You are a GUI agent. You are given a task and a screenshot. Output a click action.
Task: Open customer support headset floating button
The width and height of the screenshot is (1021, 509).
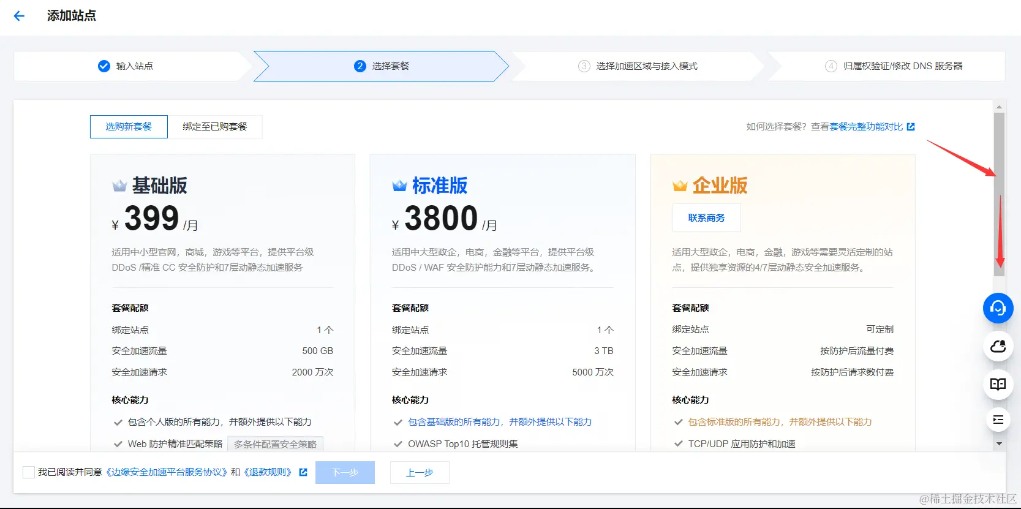[x=998, y=308]
